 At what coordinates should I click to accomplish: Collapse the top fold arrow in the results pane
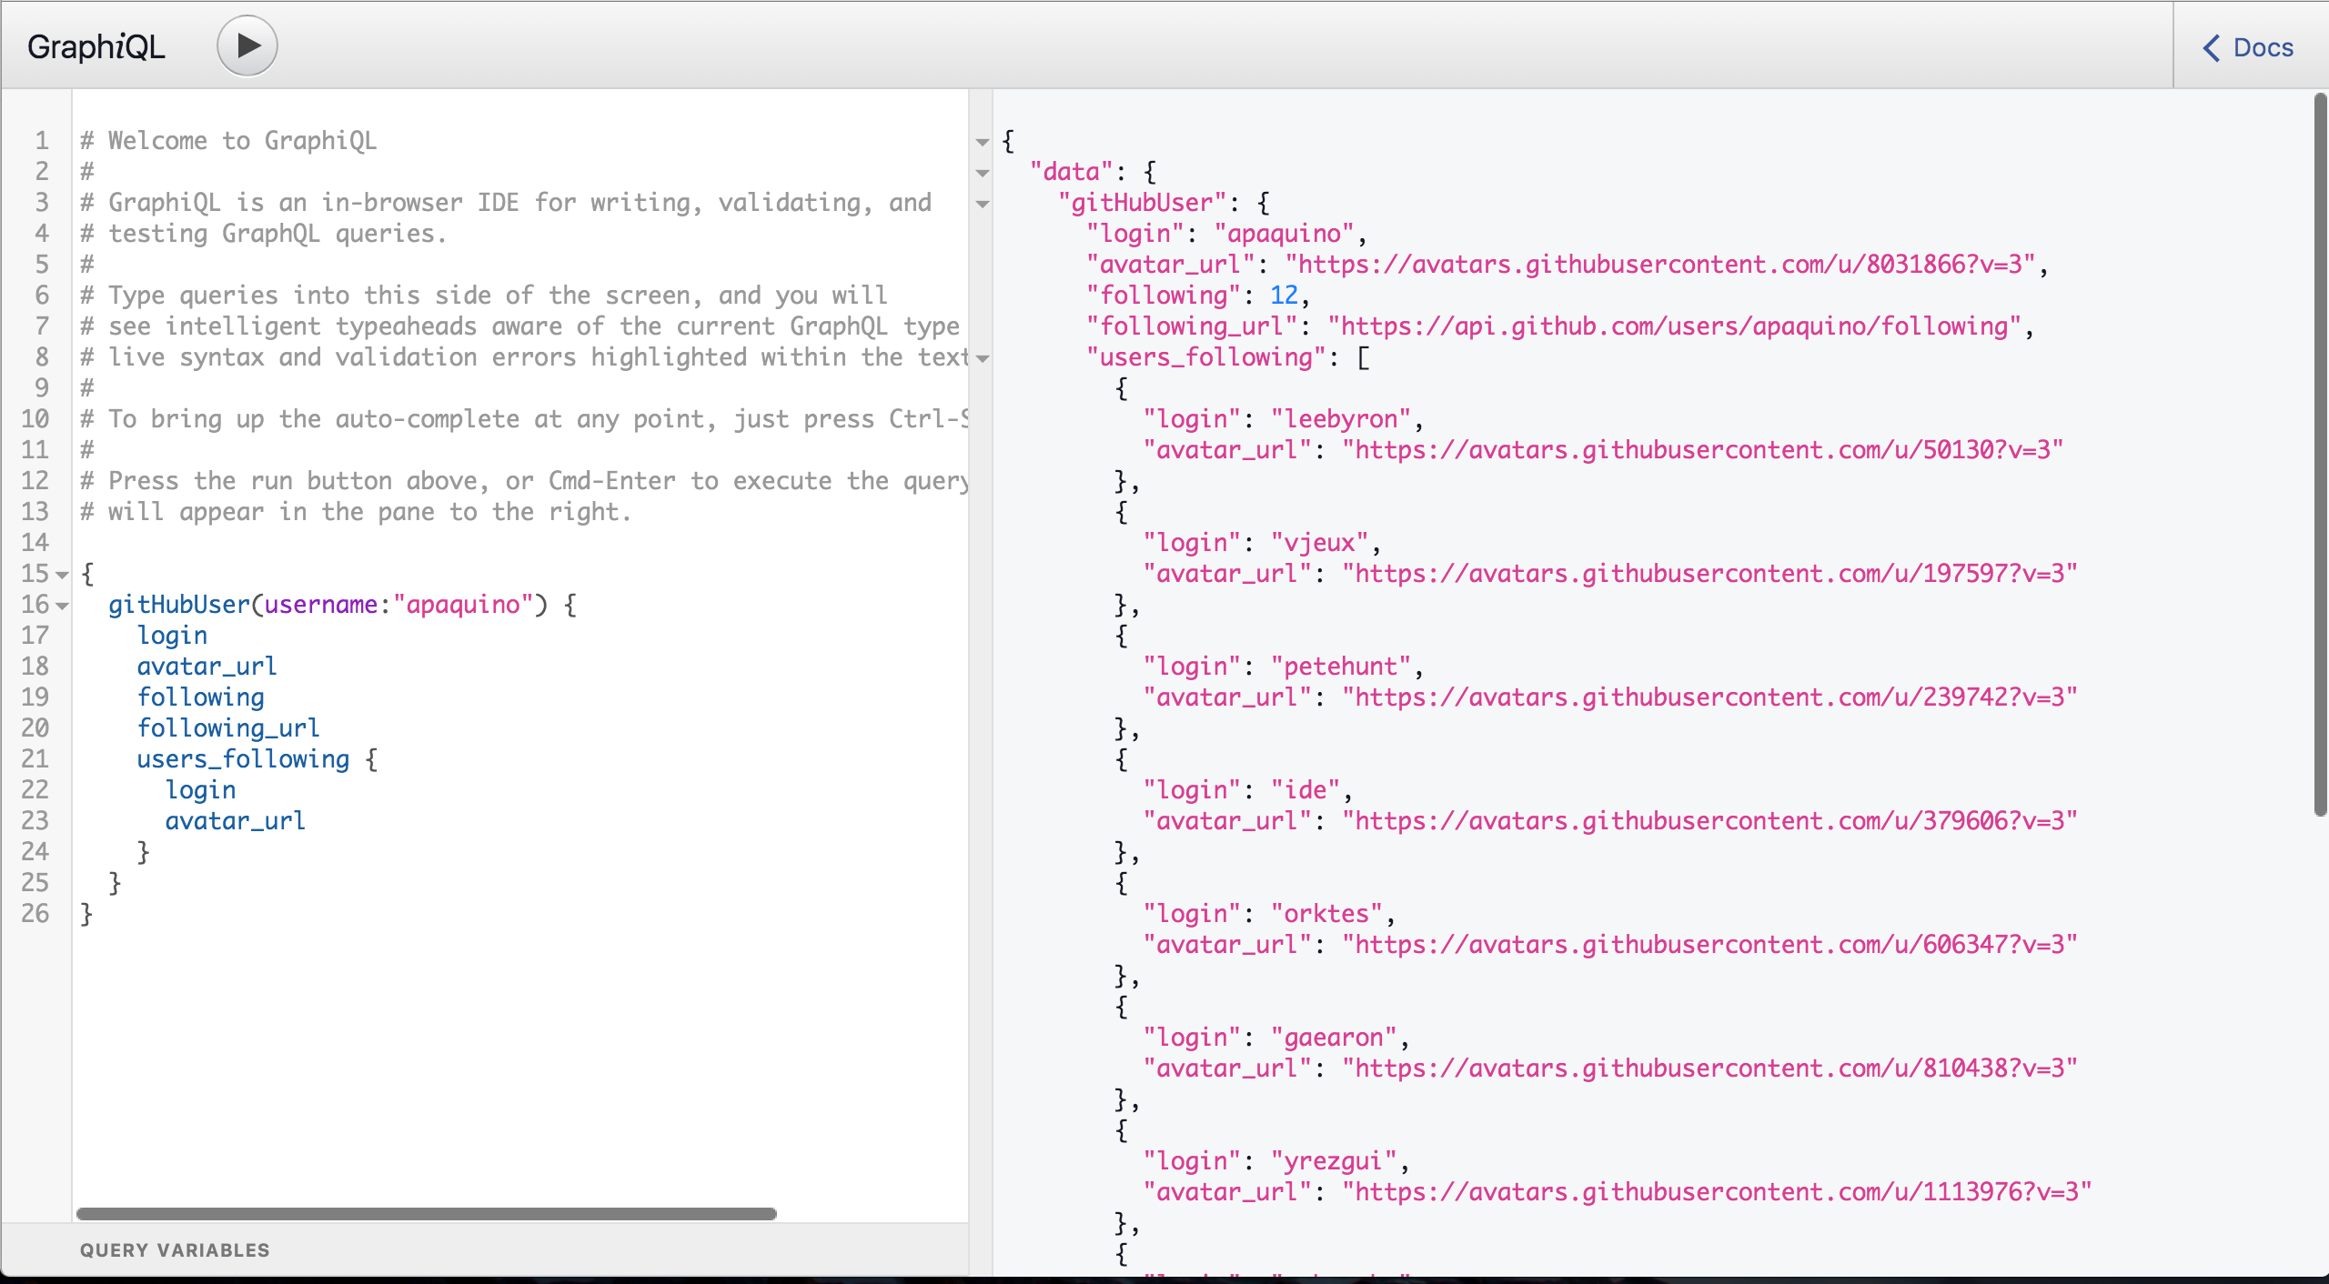click(x=983, y=142)
